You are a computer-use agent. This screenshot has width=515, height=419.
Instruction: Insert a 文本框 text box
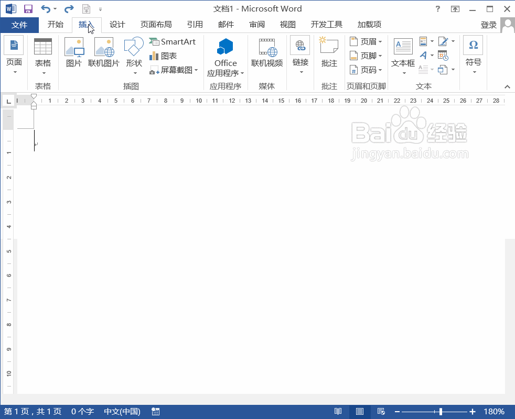pos(403,56)
